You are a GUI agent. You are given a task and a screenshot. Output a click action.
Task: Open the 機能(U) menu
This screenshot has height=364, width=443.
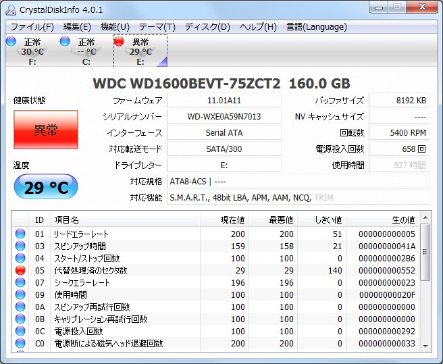[x=115, y=27]
